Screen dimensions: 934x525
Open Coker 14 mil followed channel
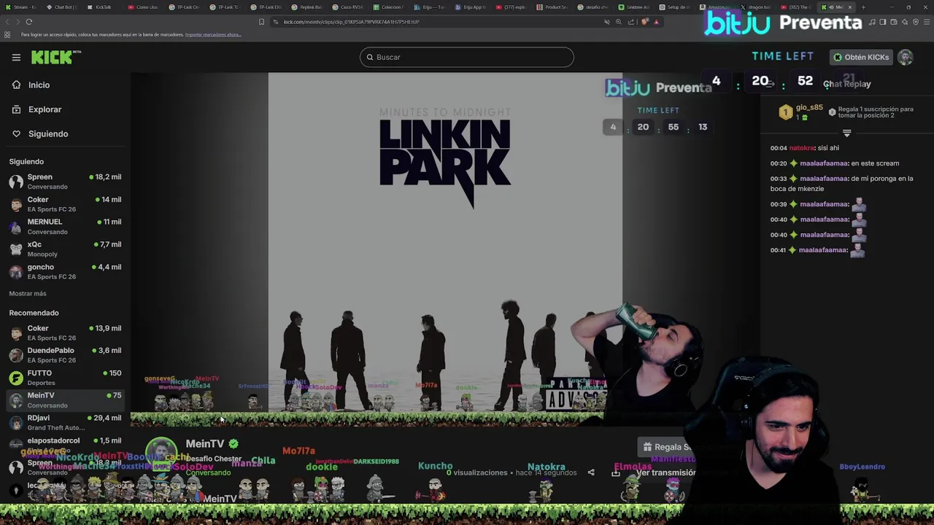pos(66,204)
